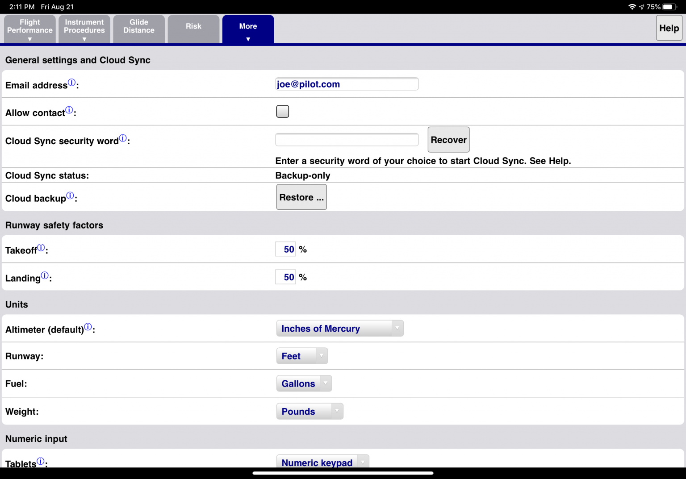This screenshot has height=479, width=686.
Task: Show info for Tablets numeric input
Action: pos(41,461)
